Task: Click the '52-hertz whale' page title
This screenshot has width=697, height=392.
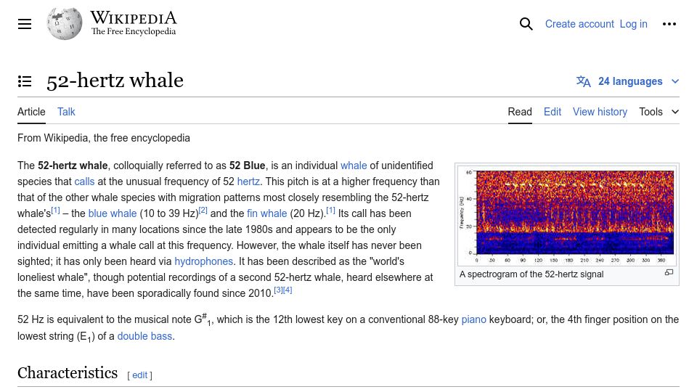Action: pos(115,81)
